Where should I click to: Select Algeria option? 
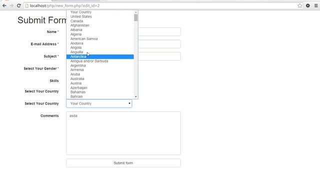[x=100, y=34]
